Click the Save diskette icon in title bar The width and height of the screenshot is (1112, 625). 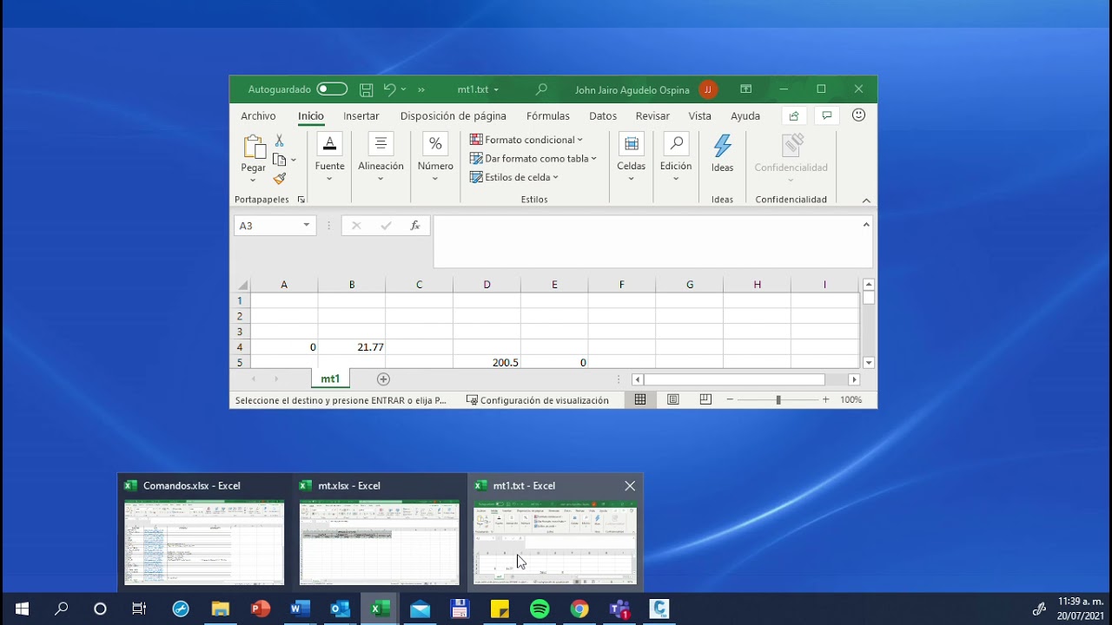click(367, 89)
